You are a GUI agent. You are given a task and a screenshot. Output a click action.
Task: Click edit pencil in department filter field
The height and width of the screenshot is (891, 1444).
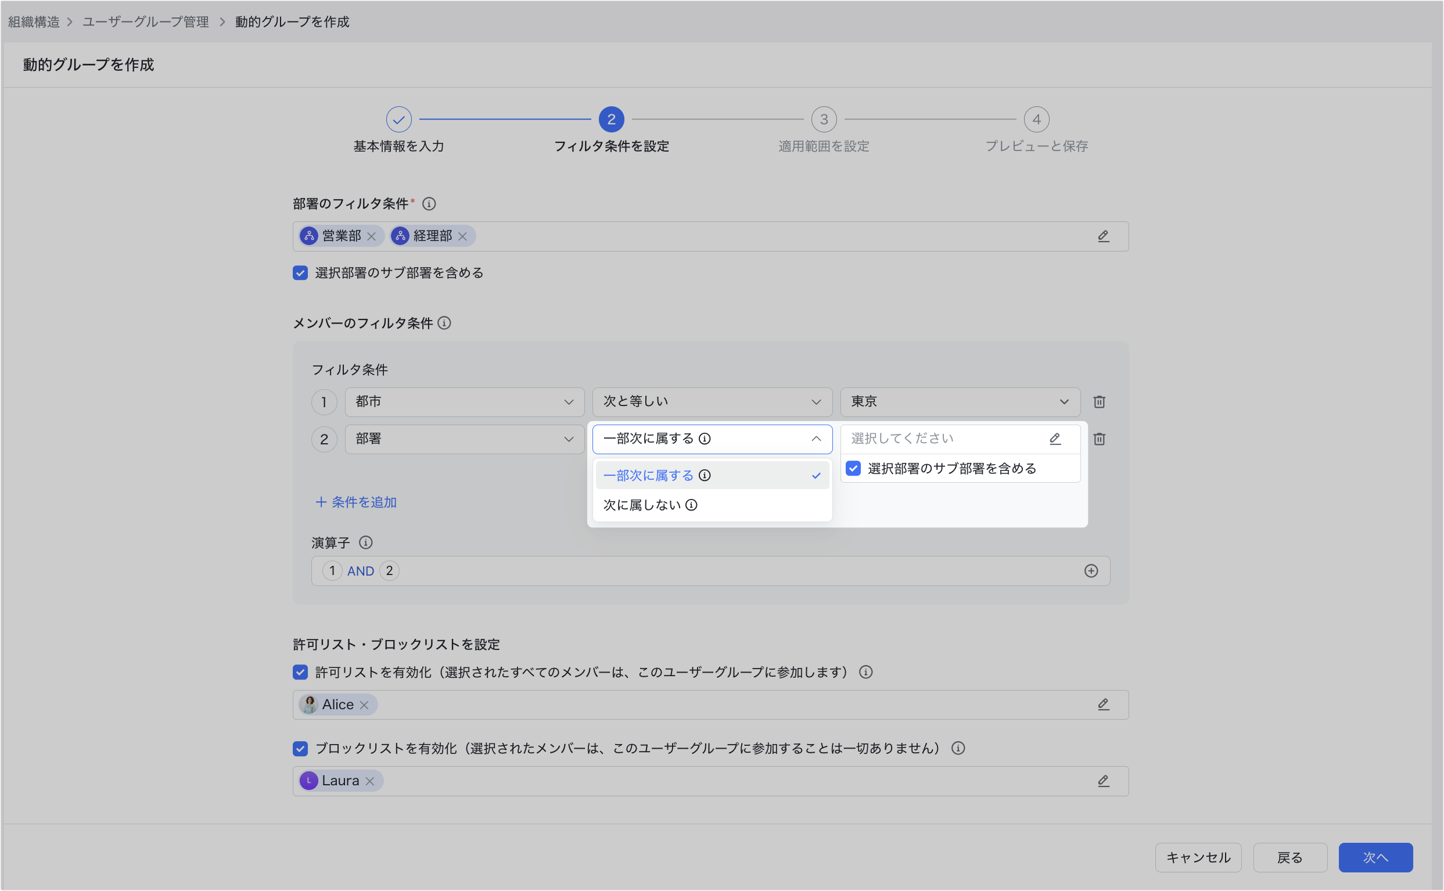pos(1103,236)
